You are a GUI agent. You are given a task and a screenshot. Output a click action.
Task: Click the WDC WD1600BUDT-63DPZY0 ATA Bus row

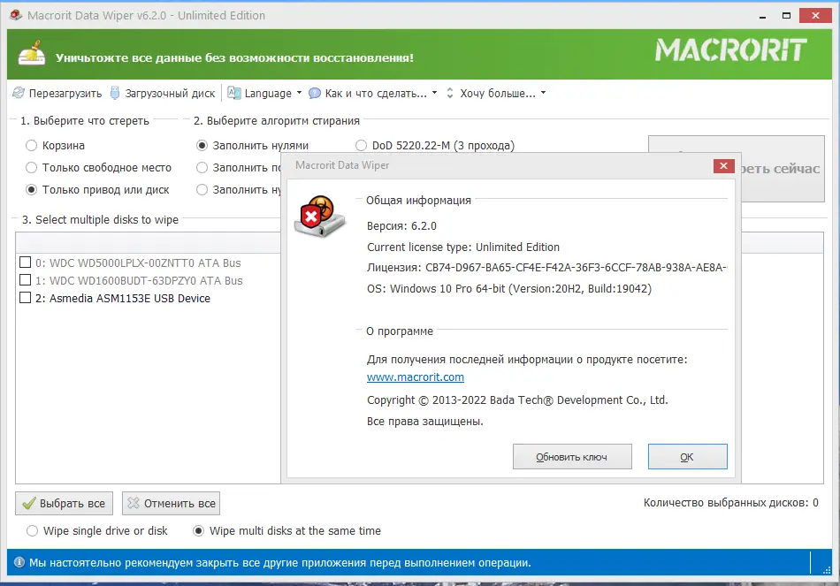click(139, 281)
